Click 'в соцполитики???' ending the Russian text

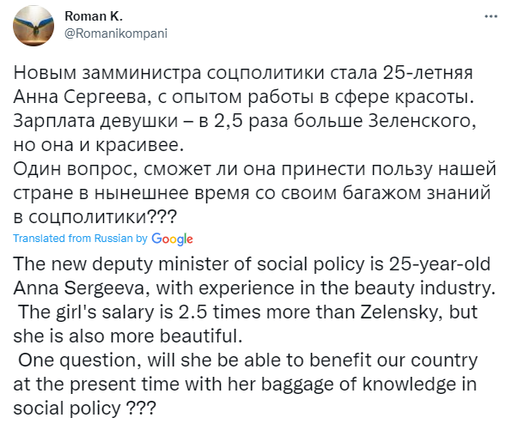pos(95,217)
